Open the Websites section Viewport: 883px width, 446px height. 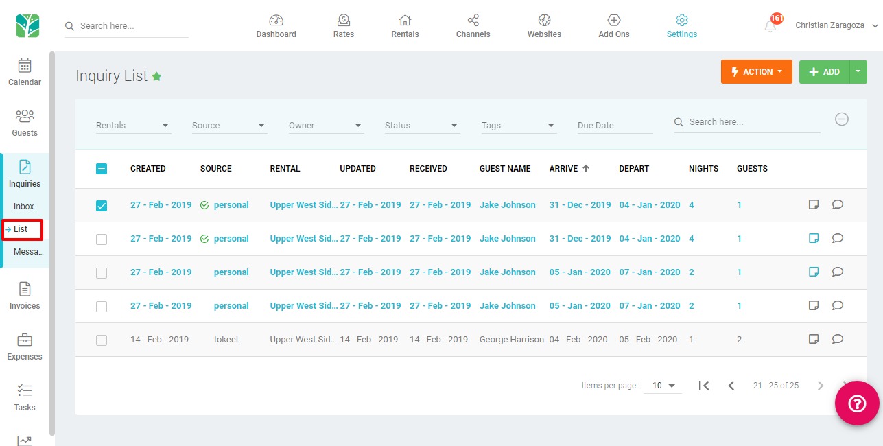click(544, 27)
